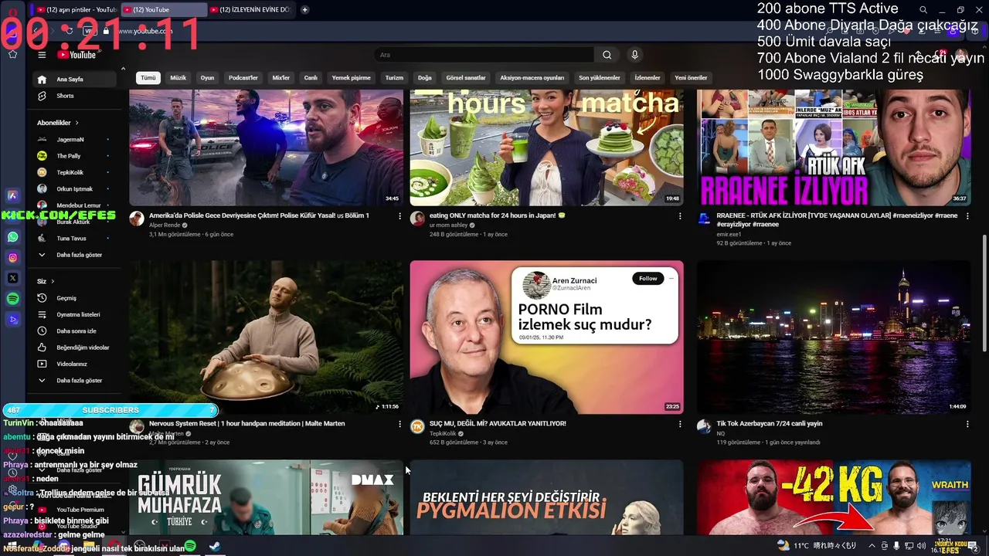Play the handpan meditation video thumbnail
Screen dimensions: 989x556
pos(266,337)
